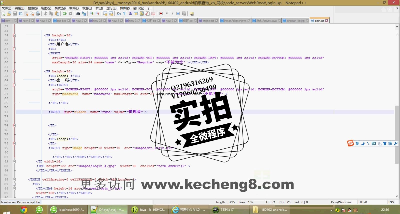Collapse the fold marker at line 78
The width and height of the screenshot is (400, 214).
click(14, 143)
